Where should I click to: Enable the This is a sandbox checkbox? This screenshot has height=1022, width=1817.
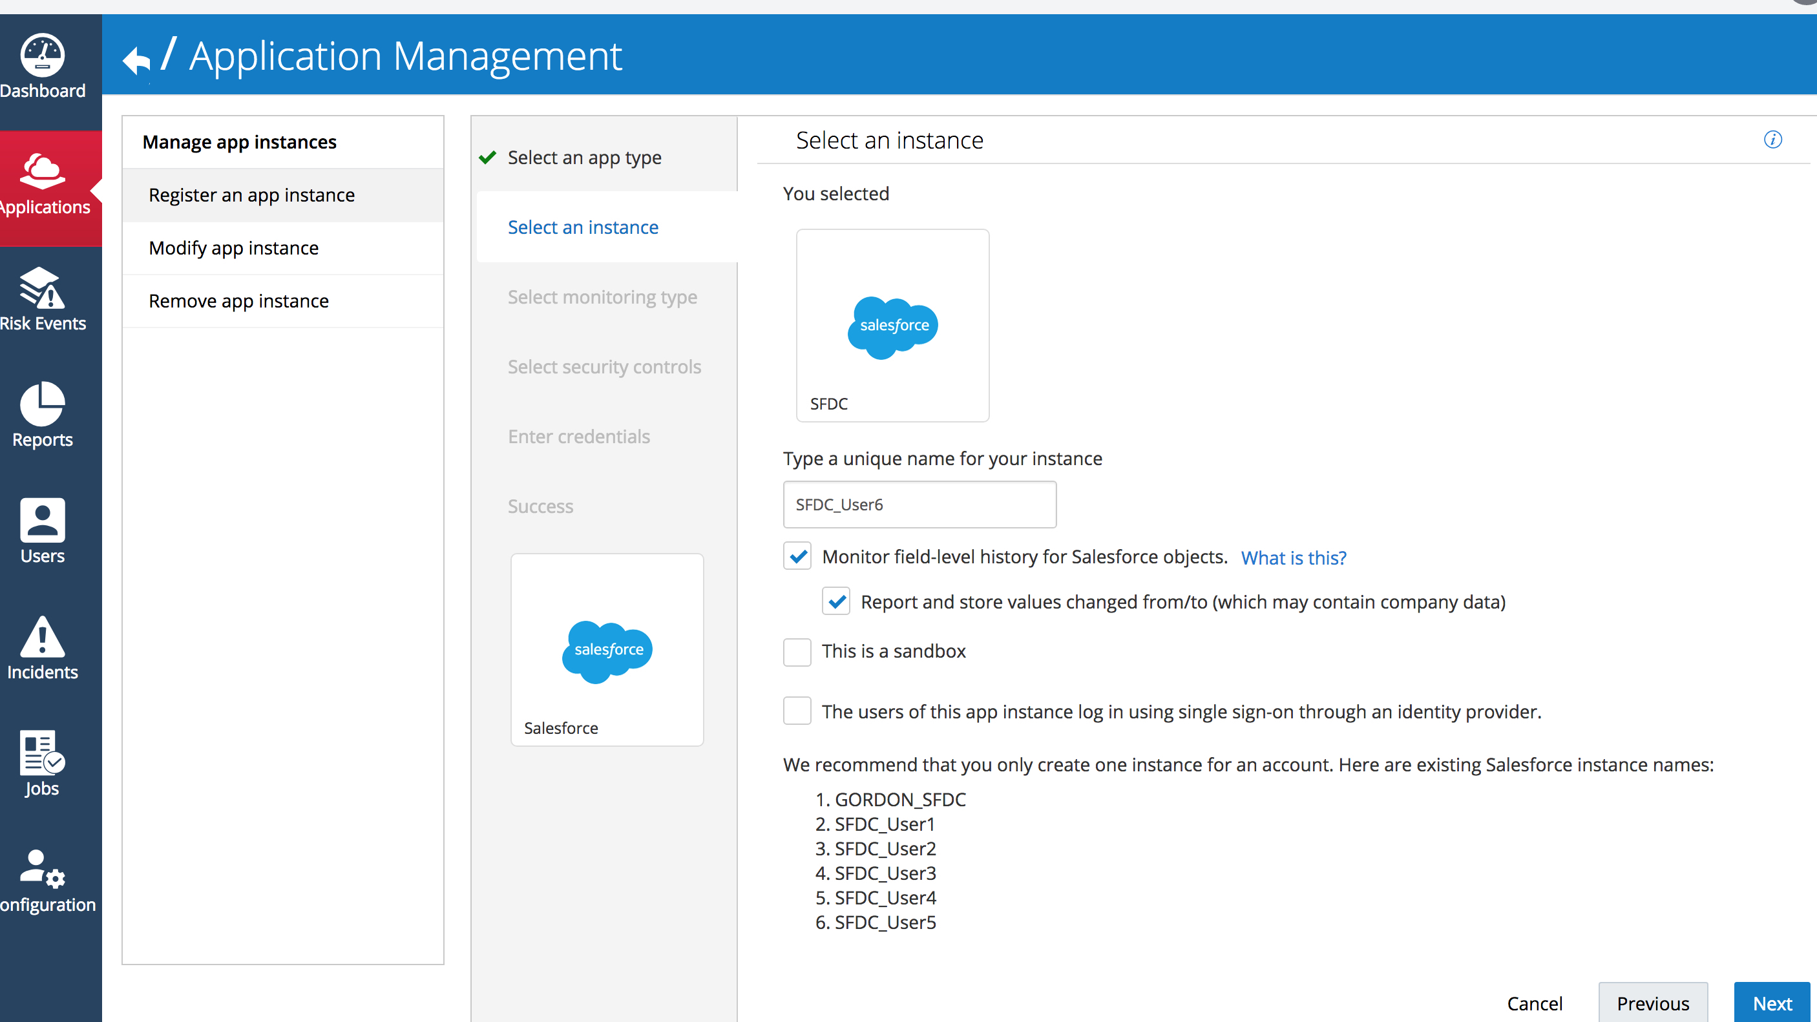(797, 652)
